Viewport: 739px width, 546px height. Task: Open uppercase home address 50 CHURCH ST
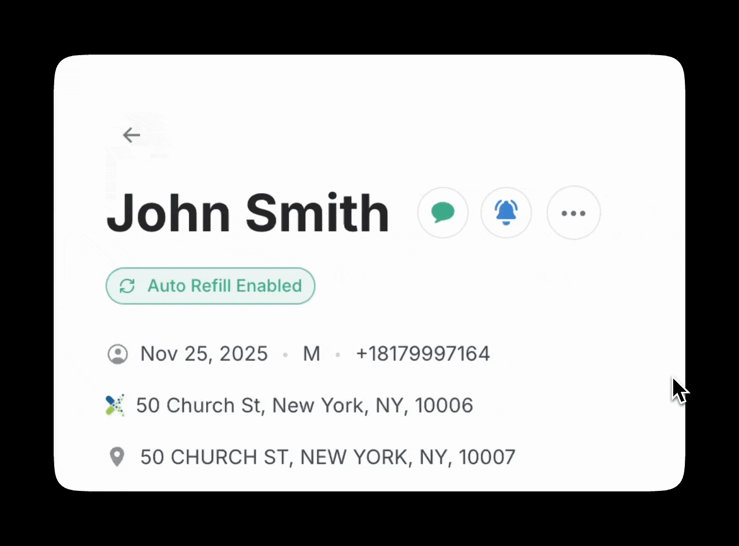328,457
